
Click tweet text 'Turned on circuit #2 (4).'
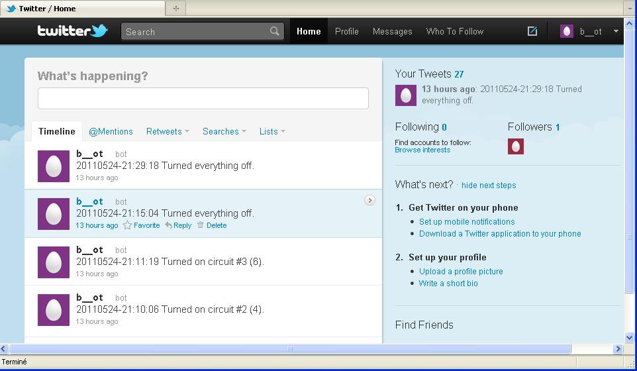tap(213, 309)
